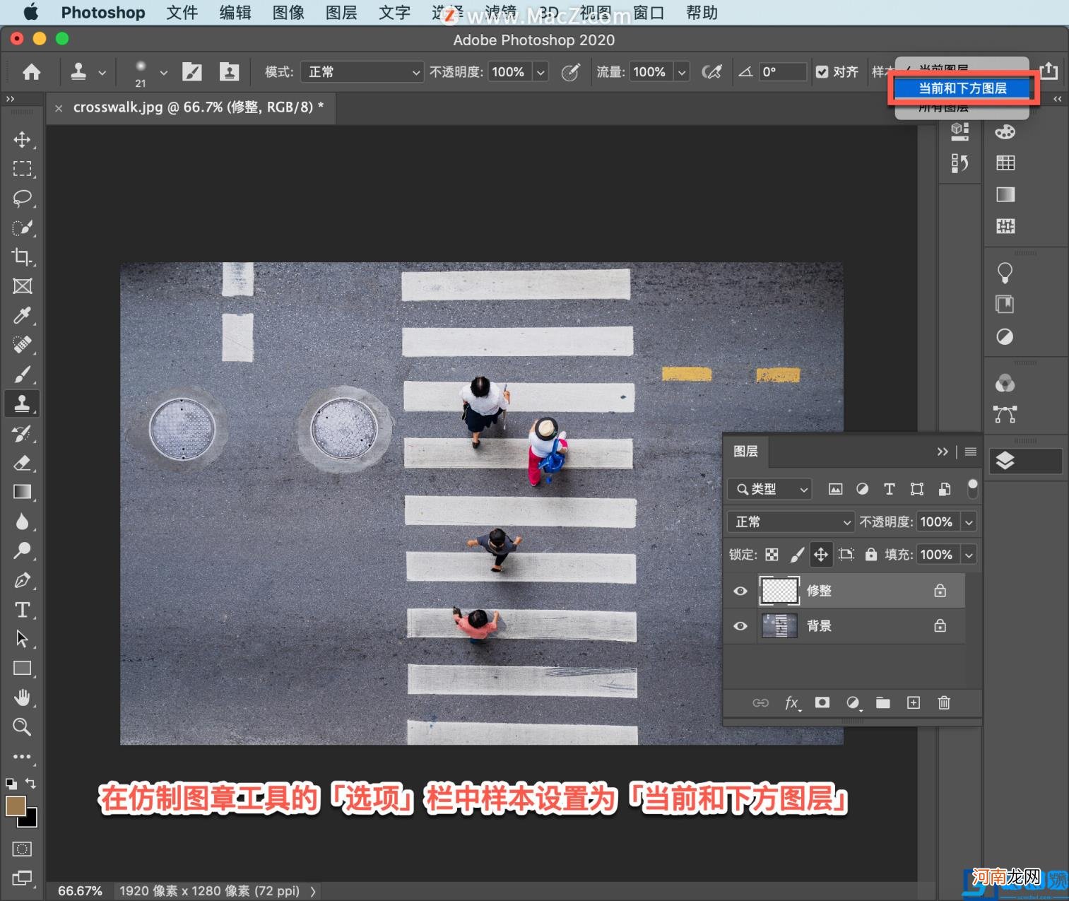Image resolution: width=1069 pixels, height=901 pixels.
Task: Open the 文件 menu
Action: coord(182,13)
